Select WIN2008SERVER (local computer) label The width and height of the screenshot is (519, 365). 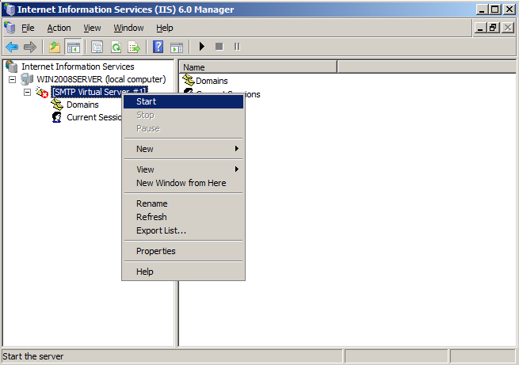101,80
